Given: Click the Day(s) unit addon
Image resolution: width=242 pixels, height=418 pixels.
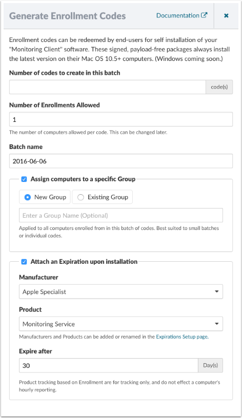Looking at the screenshot, I should pyautogui.click(x=210, y=365).
